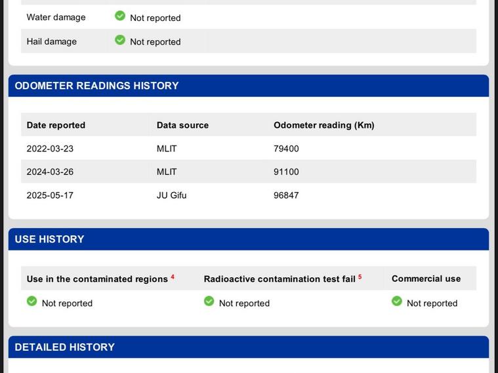
Task: Click the Commercial use column heading
Action: [426, 279]
